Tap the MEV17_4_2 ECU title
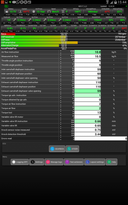Image resolution: width=128 pixels, height=205 pixels. point(83,6)
